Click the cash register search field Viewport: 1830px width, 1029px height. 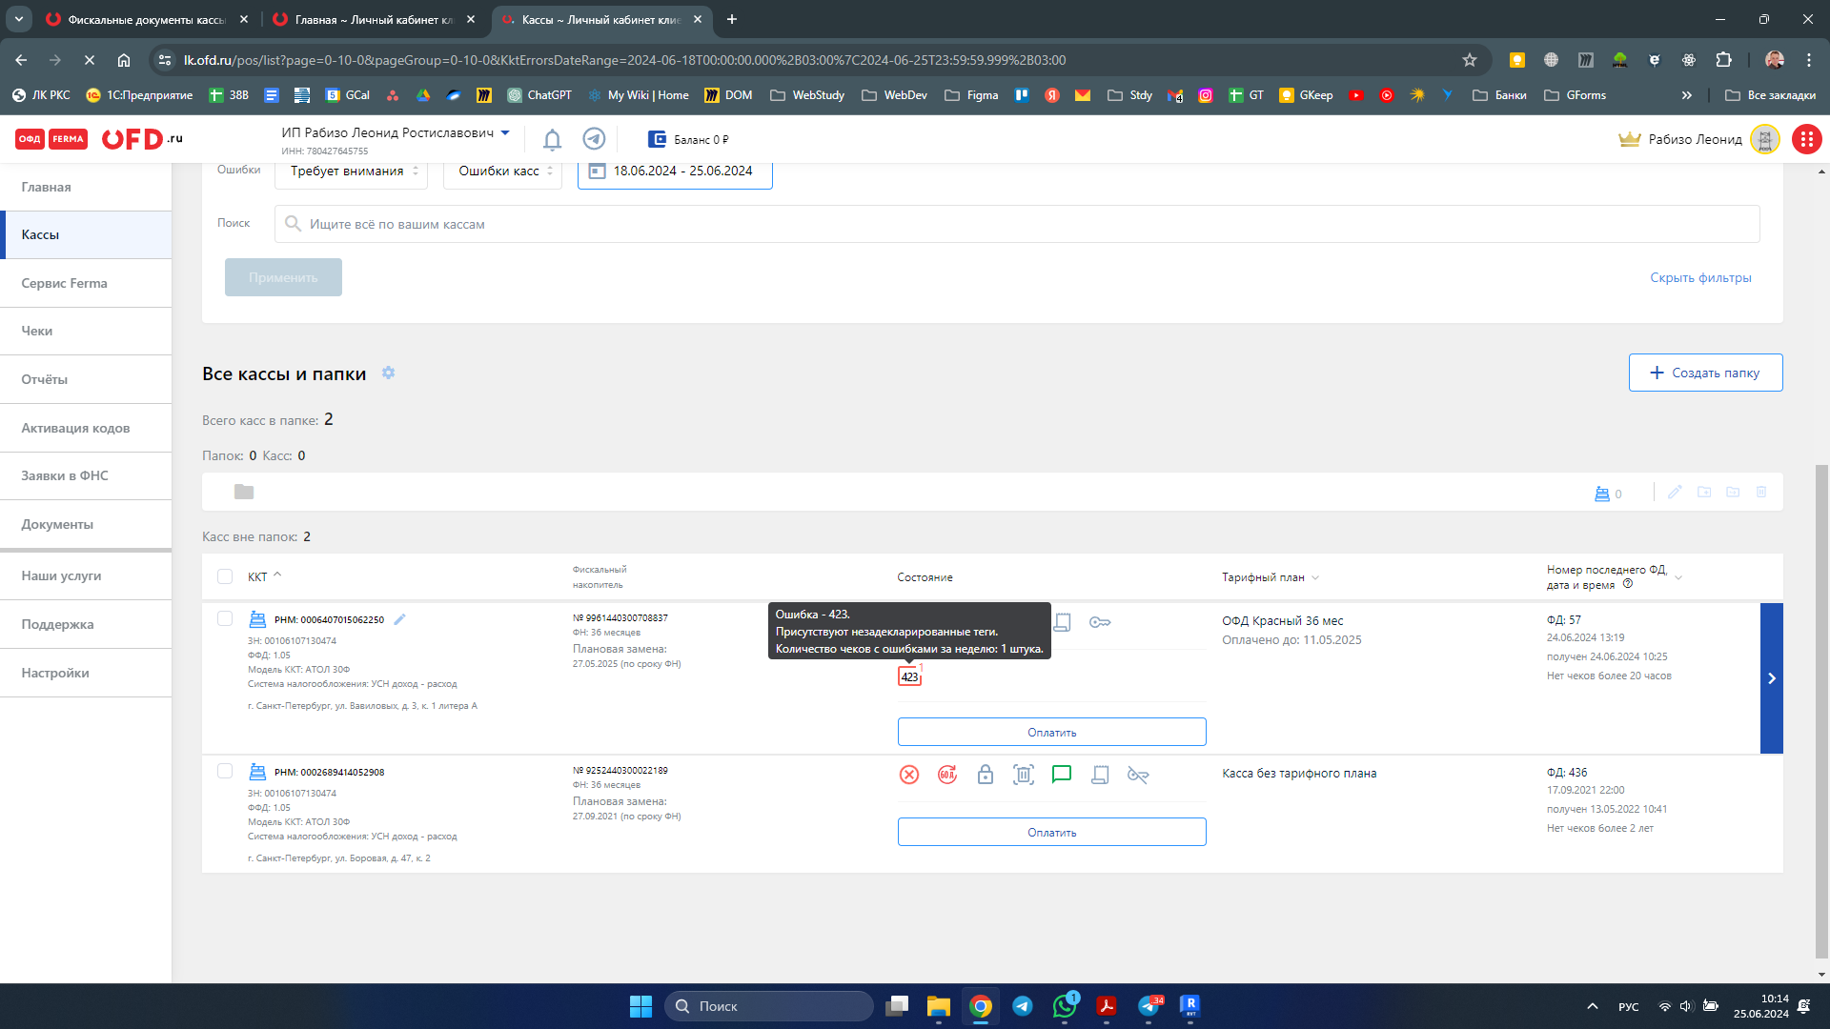(x=1017, y=224)
